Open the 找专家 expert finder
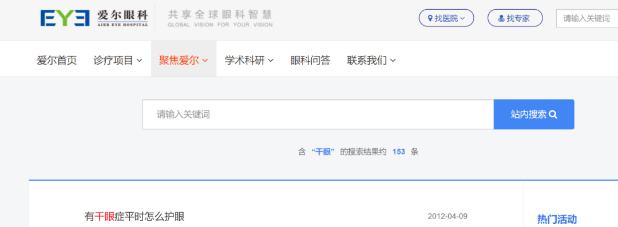The image size is (618, 227). point(515,18)
